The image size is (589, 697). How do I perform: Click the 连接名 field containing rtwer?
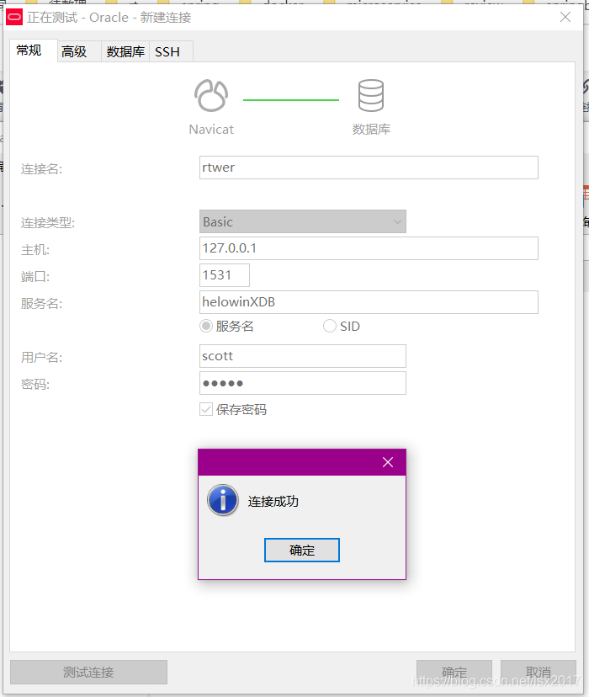[369, 168]
